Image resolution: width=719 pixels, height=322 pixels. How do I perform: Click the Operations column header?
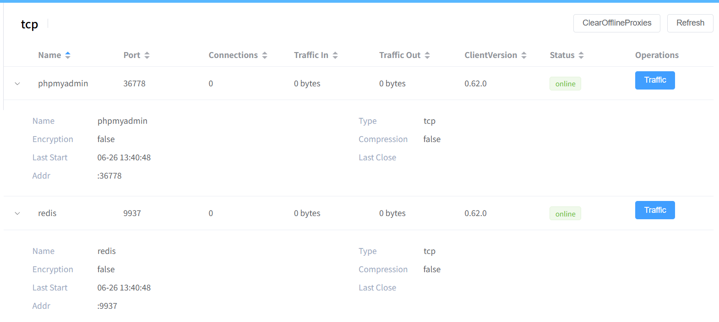click(x=657, y=55)
